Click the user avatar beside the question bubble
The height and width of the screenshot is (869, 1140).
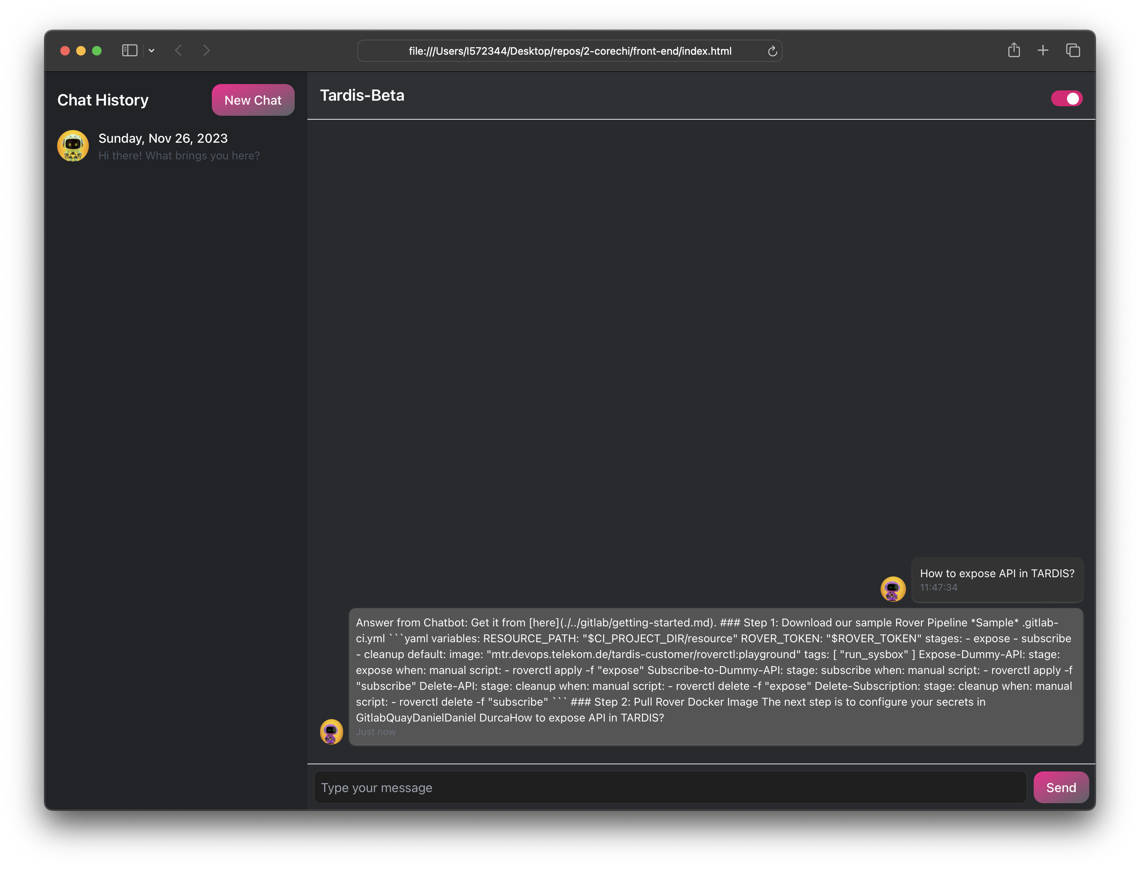[x=892, y=589]
